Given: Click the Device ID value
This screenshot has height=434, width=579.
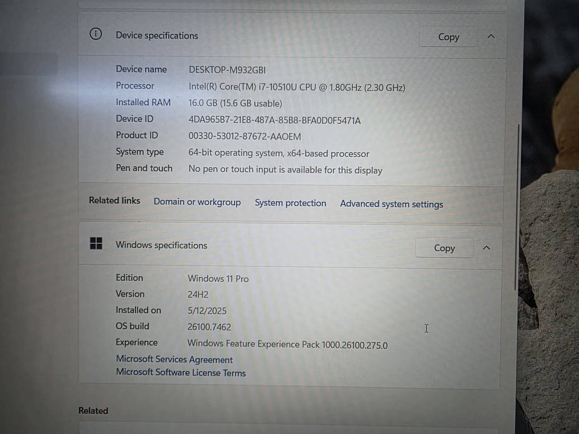Looking at the screenshot, I should point(274,120).
